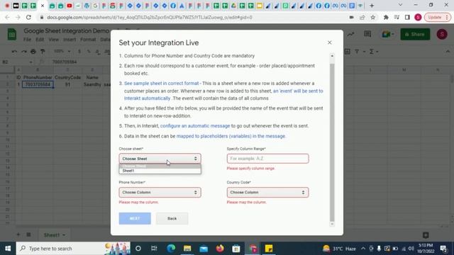
Task: Click the taskbar search box
Action: [x=73, y=249]
